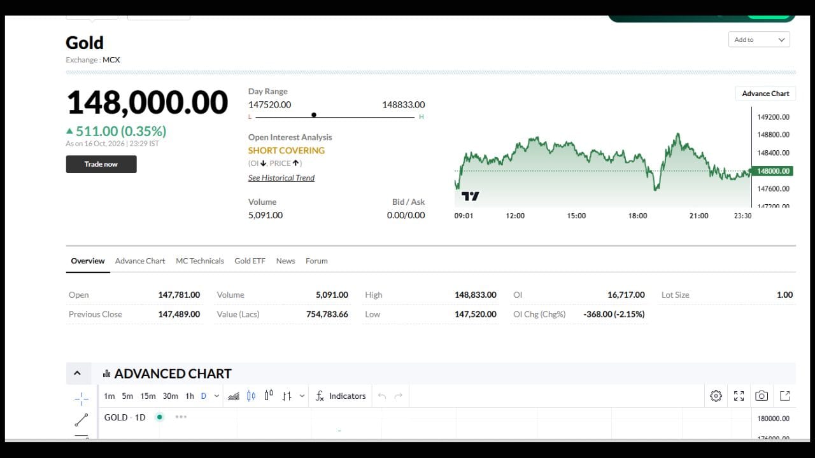
Task: Select bars chart style icon
Action: [287, 396]
